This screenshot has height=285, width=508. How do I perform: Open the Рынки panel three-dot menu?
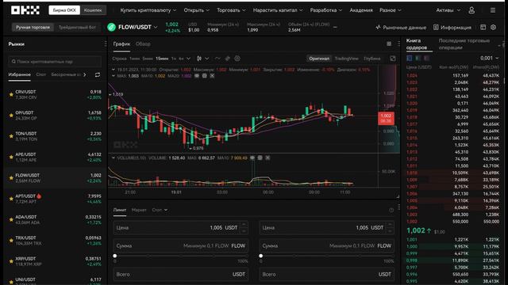(x=106, y=44)
